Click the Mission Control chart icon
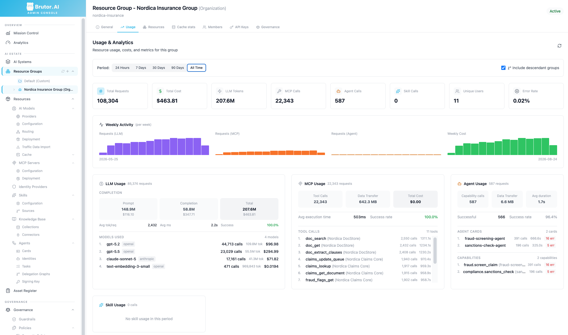Screen dimensions: 568x335 tap(8, 33)
